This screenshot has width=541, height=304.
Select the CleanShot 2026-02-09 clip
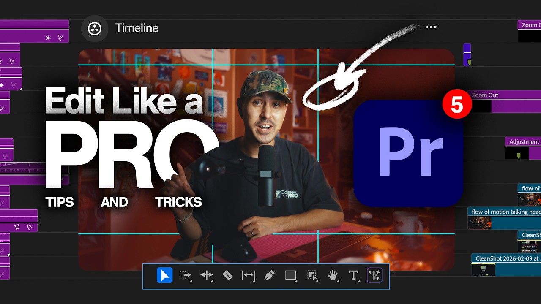coord(506,265)
